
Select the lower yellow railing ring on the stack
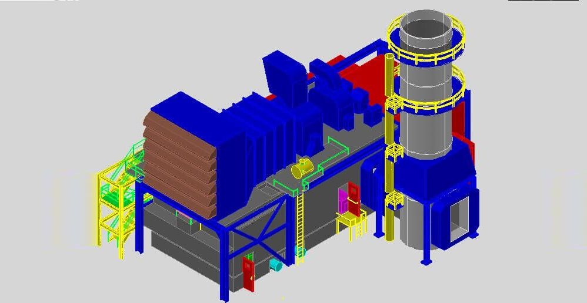coord(427,92)
